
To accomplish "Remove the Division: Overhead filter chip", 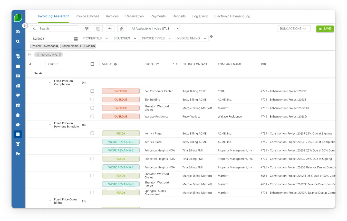I will 57,46.
